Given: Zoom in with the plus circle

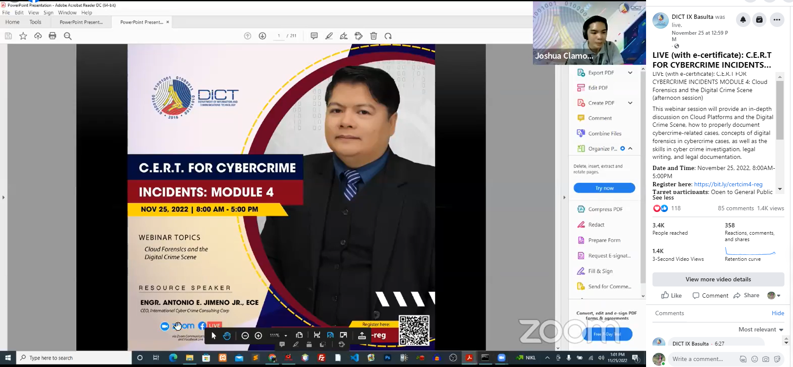Looking at the screenshot, I should click(x=258, y=336).
